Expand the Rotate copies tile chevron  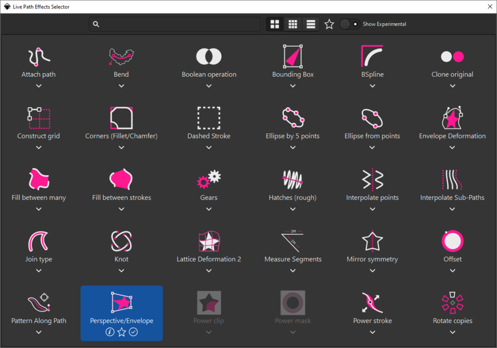pyautogui.click(x=452, y=332)
